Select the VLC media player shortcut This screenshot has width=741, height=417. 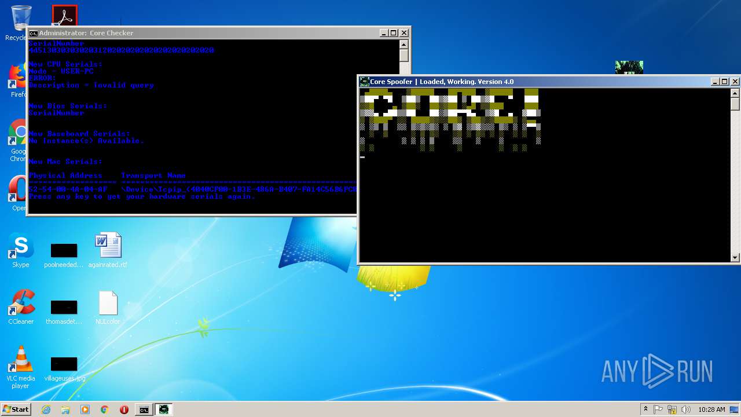(21, 367)
